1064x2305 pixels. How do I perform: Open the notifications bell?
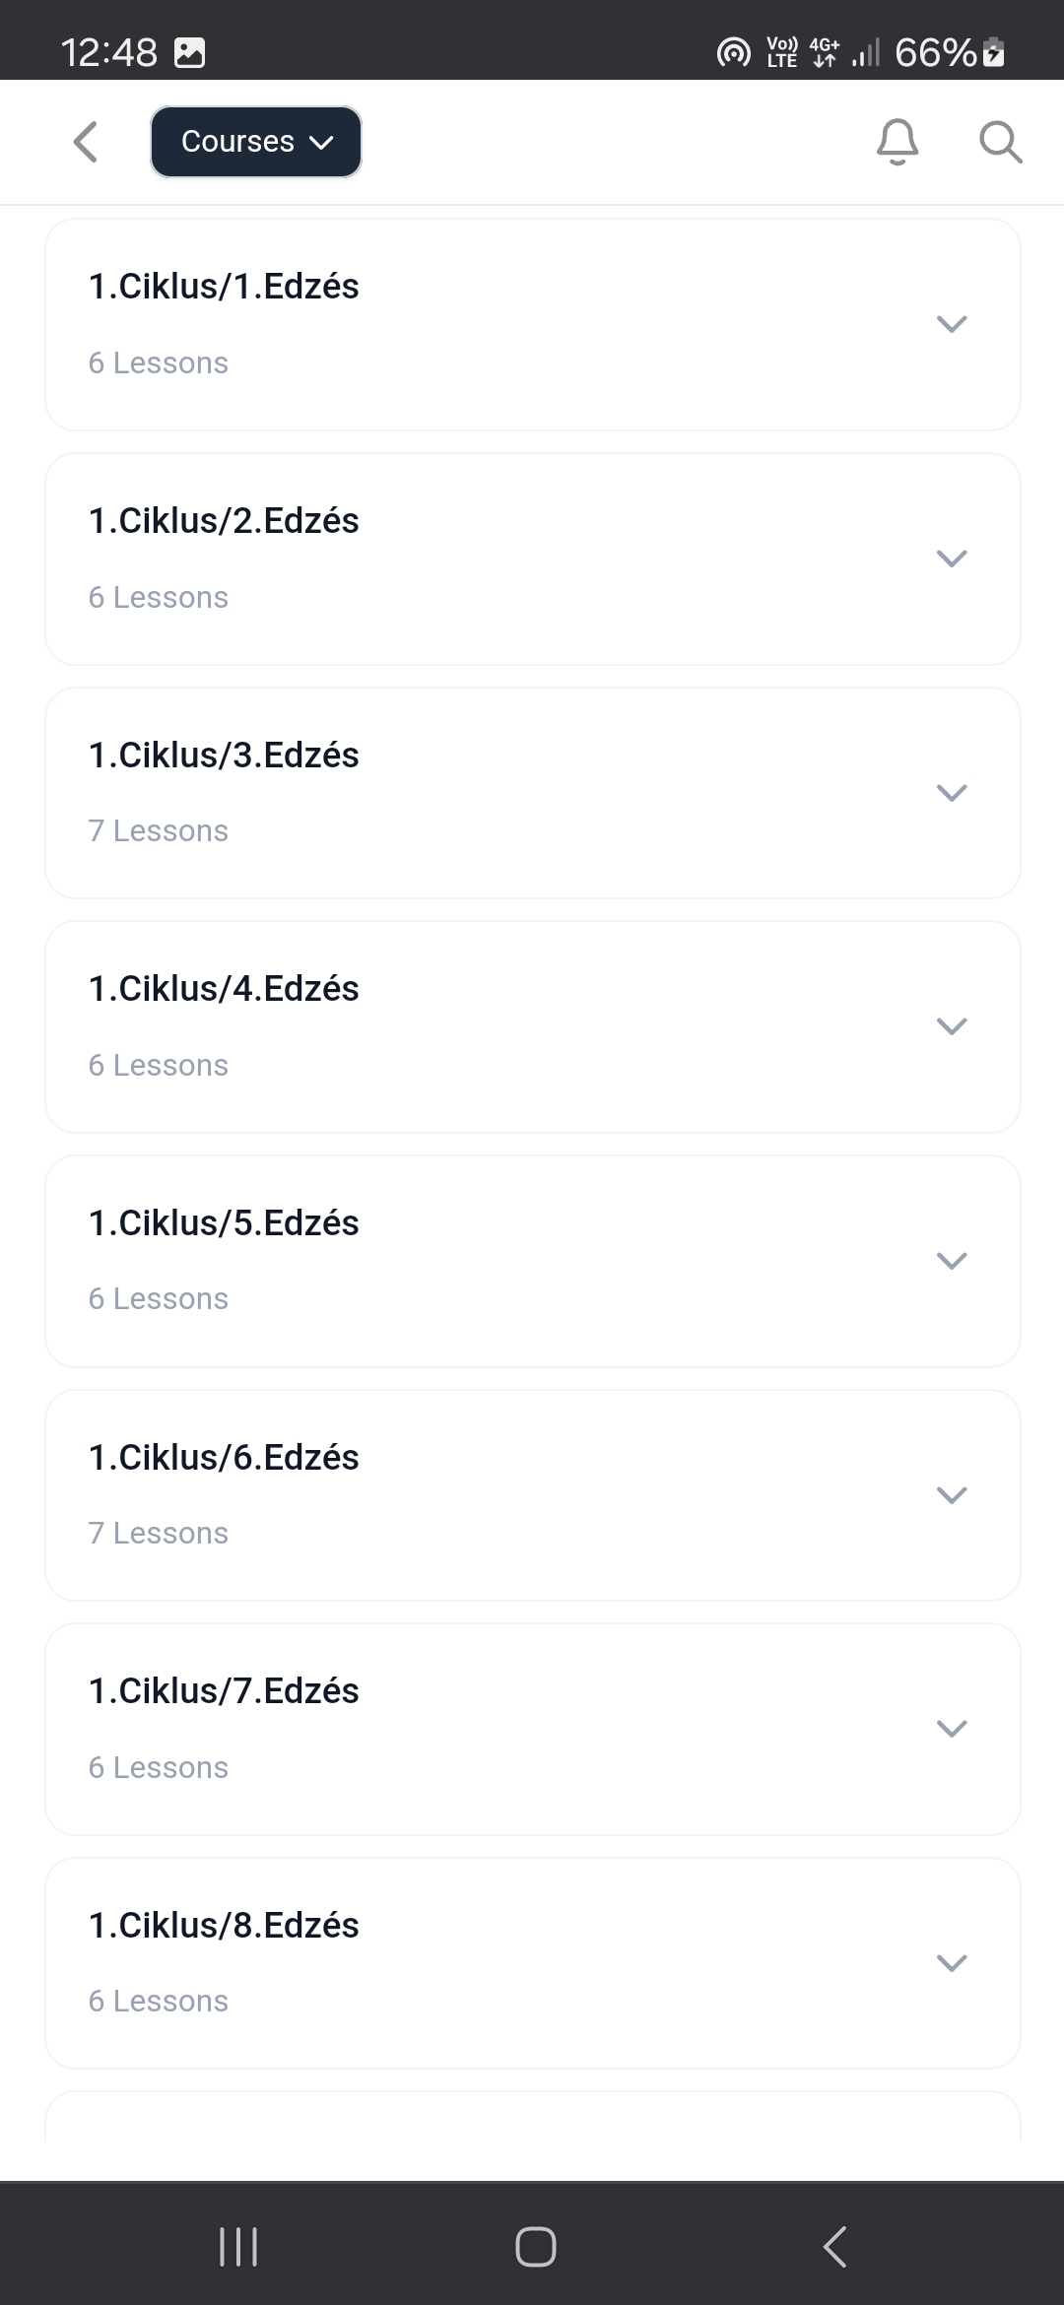[x=897, y=142]
